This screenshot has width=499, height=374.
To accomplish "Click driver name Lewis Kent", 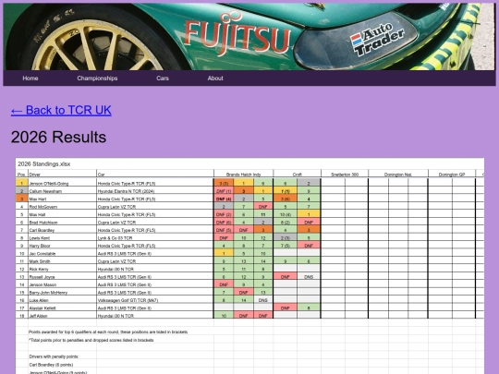I will (40, 238).
